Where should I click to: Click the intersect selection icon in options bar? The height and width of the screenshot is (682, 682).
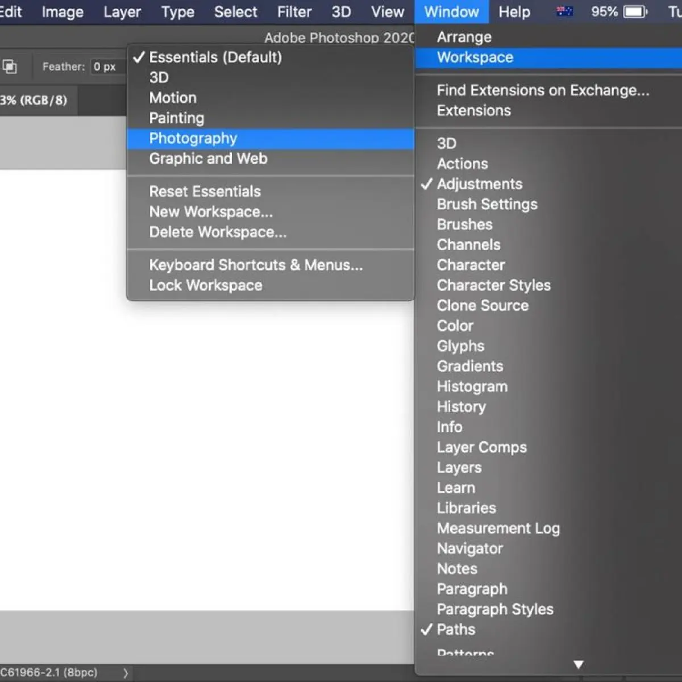tap(10, 66)
